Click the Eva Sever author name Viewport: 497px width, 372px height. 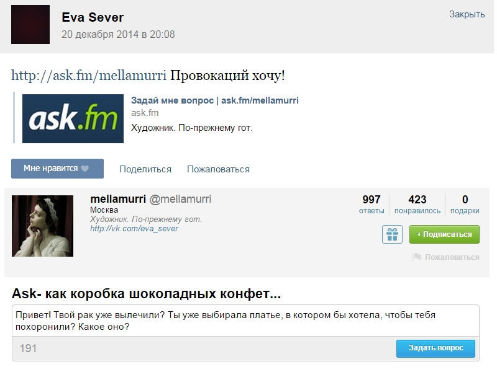tap(93, 17)
